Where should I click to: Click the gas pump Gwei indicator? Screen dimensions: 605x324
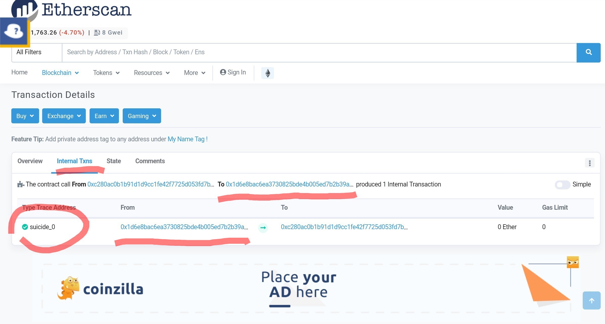tap(108, 33)
